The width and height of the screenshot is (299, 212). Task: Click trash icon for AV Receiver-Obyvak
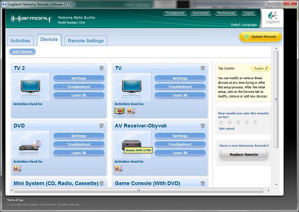click(203, 125)
